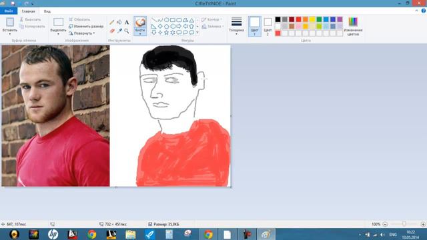
Task: Choose the right arrow shape
Action: point(179,27)
